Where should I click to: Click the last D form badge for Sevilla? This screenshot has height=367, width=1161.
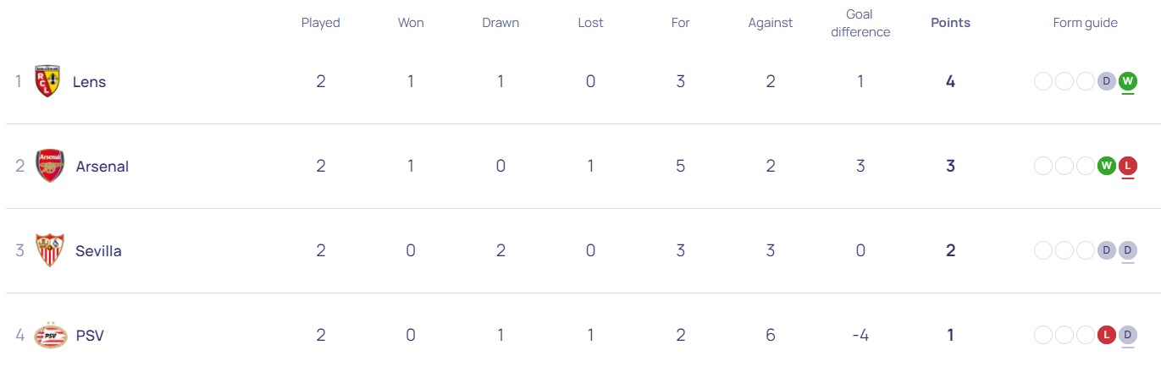coord(1127,251)
